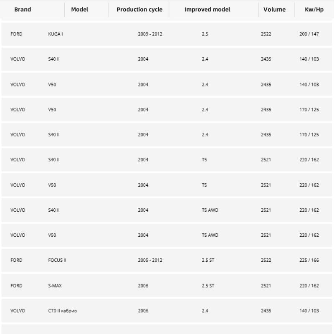Click VOLVO brand in the C70 II row
This screenshot has height=334, width=334.
(x=18, y=311)
